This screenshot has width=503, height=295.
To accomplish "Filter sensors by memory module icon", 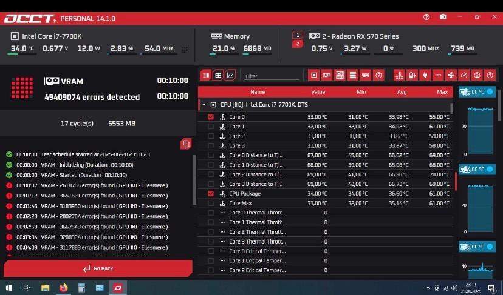I will click(x=366, y=75).
